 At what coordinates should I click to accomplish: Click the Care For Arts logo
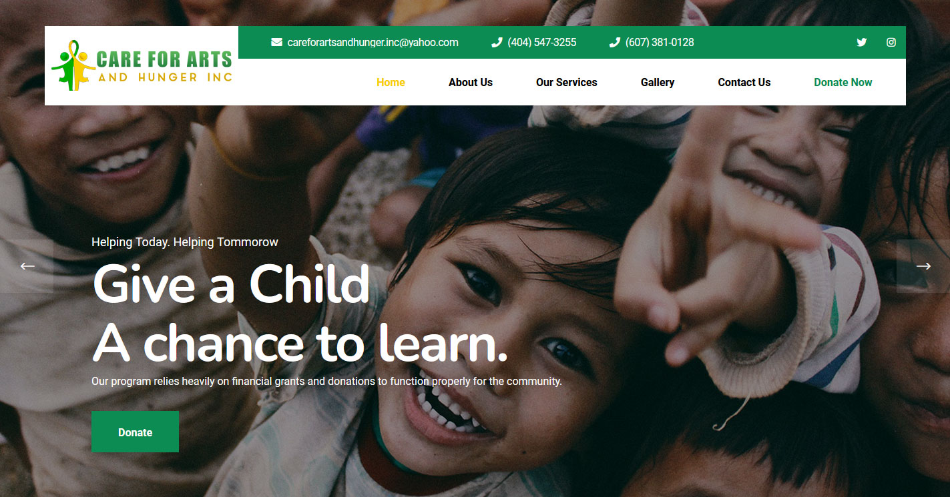click(x=142, y=66)
